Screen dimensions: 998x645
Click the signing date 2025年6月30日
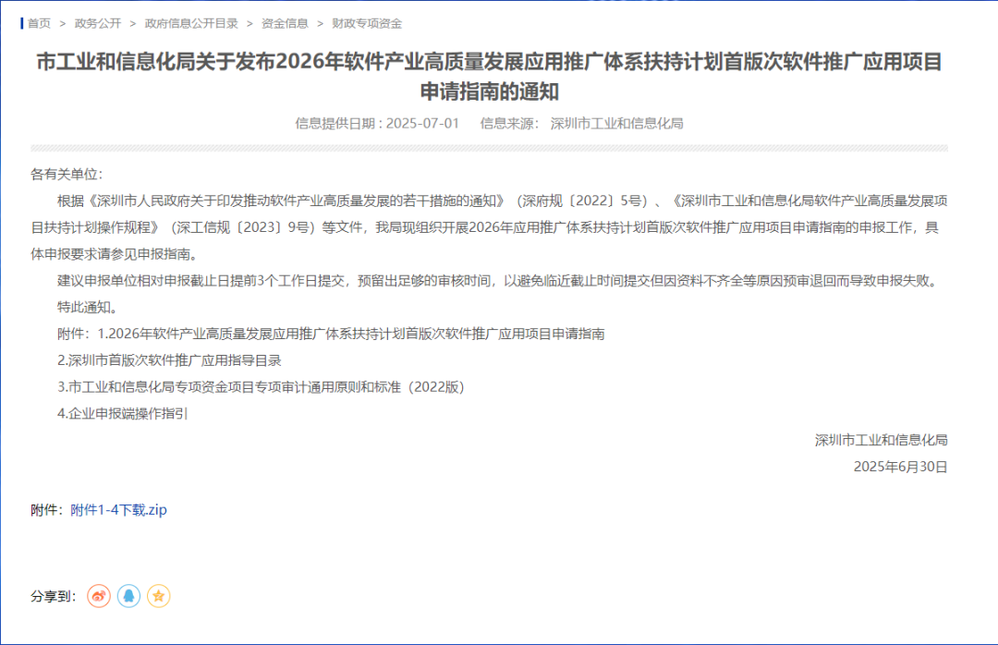pyautogui.click(x=900, y=467)
